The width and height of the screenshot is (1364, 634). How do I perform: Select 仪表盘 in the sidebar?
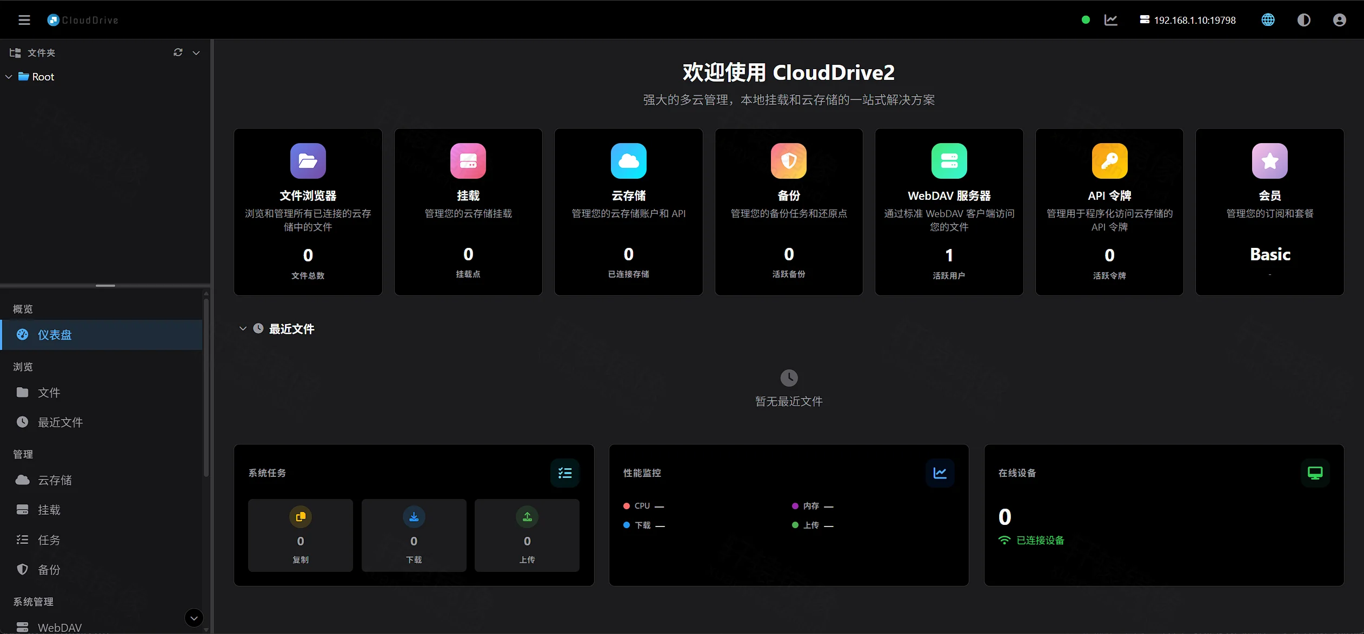[x=102, y=335]
